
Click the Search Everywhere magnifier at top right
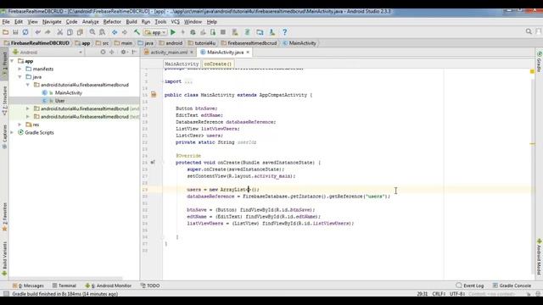pyautogui.click(x=529, y=31)
